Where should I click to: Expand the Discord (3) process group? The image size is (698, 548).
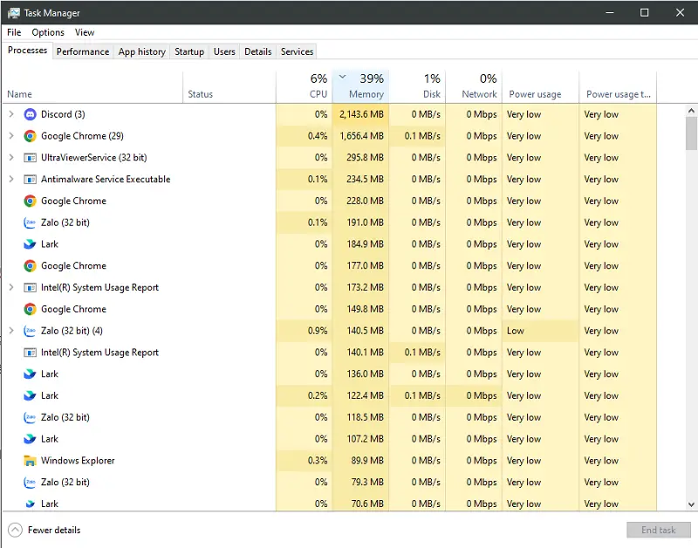(x=11, y=114)
